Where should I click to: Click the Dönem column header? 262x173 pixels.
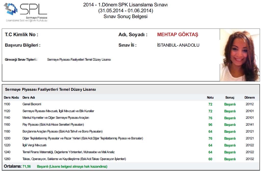(250, 97)
